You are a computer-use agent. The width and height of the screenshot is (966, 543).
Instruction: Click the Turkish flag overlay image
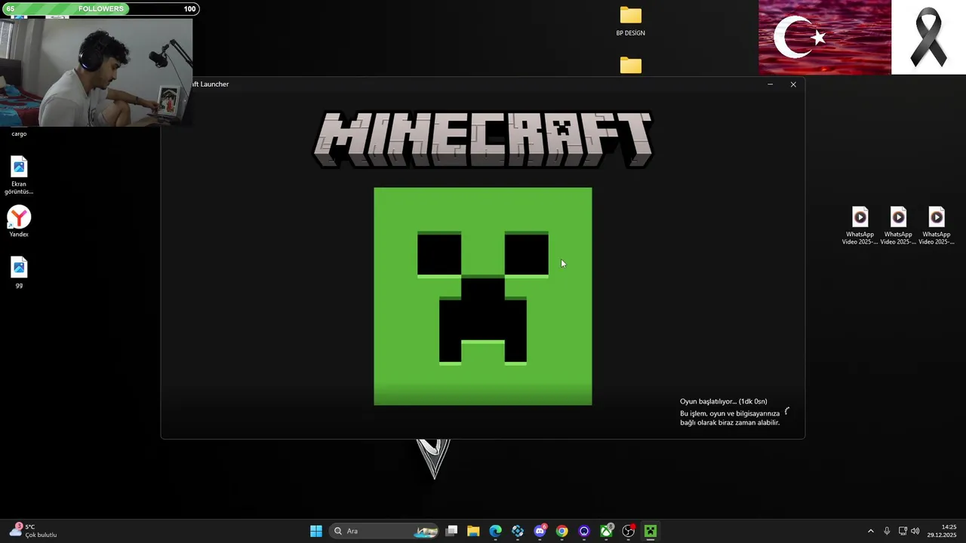825,37
